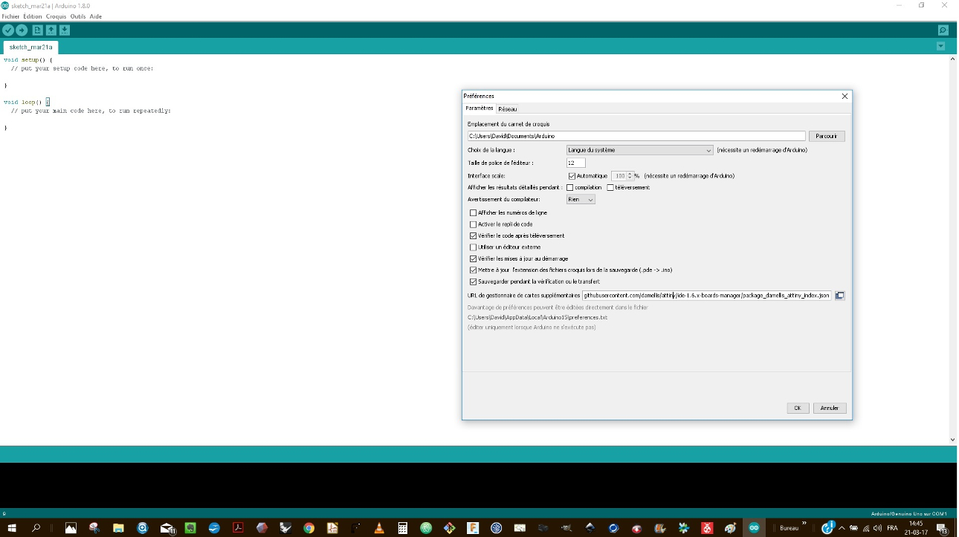Open the Fichier menu

[10, 16]
